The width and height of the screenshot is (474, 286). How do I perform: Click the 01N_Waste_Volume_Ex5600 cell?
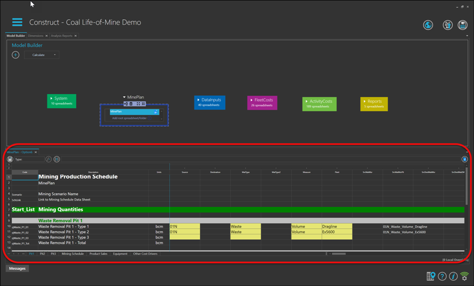(404, 232)
